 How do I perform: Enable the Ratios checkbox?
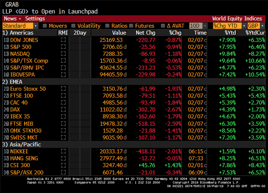point(107,26)
